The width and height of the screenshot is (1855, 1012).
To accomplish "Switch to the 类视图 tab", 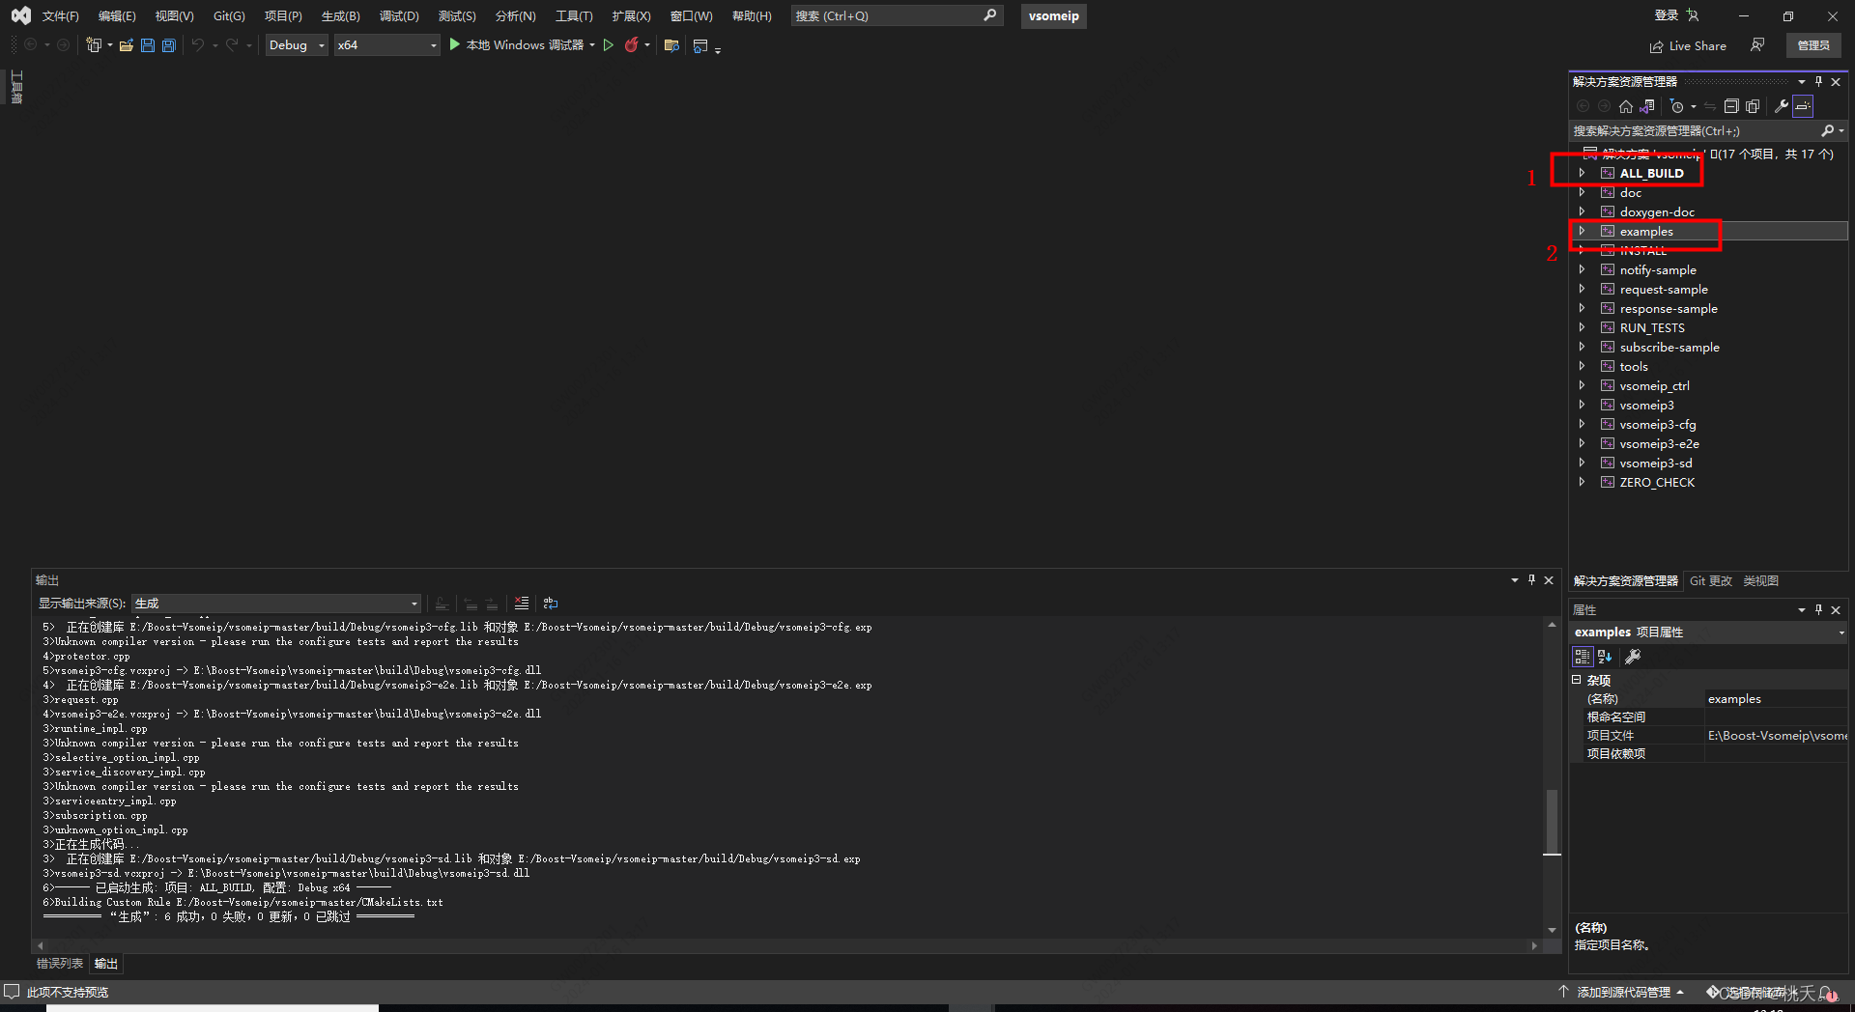I will click(1760, 580).
